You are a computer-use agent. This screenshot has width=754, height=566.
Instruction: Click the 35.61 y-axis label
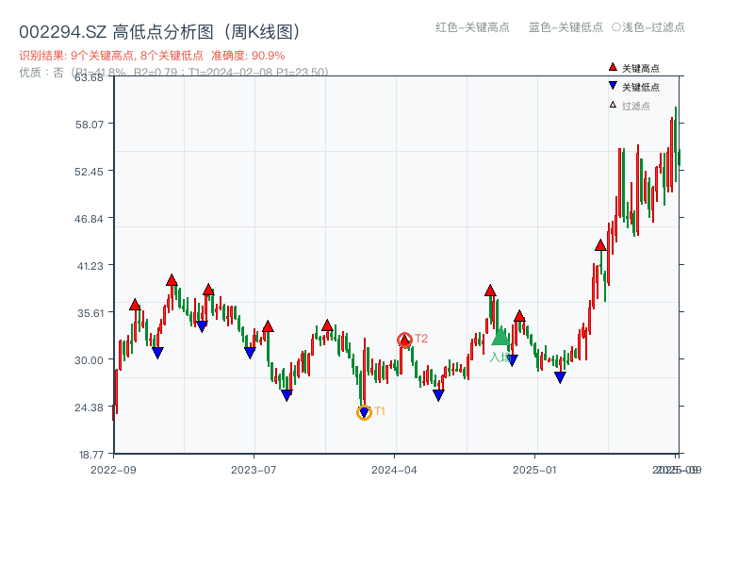(x=90, y=313)
